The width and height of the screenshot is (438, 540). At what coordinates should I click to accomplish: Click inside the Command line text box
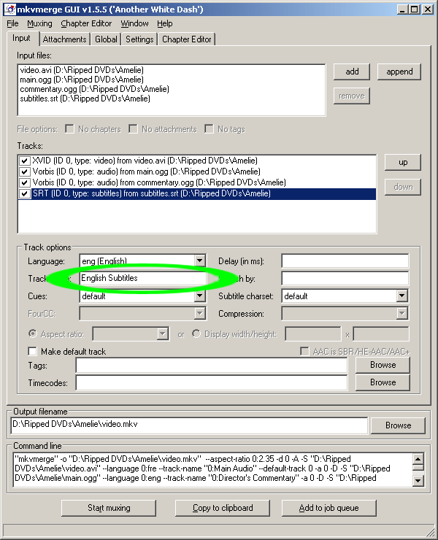(212, 469)
